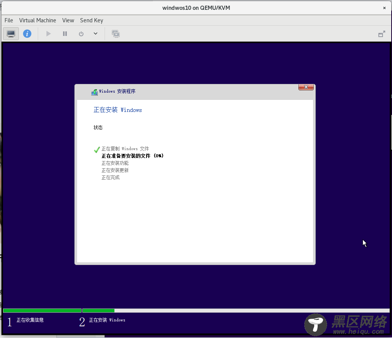
Task: Click '正在准备要安装的文件 (0%)' step
Action: click(133, 156)
